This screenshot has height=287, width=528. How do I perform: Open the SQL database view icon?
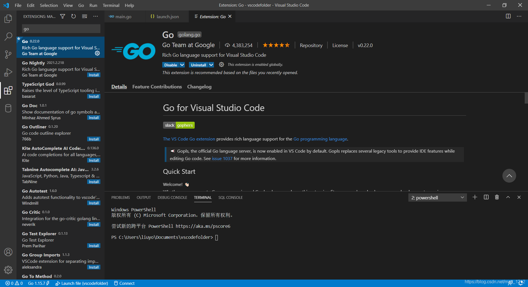tap(8, 108)
